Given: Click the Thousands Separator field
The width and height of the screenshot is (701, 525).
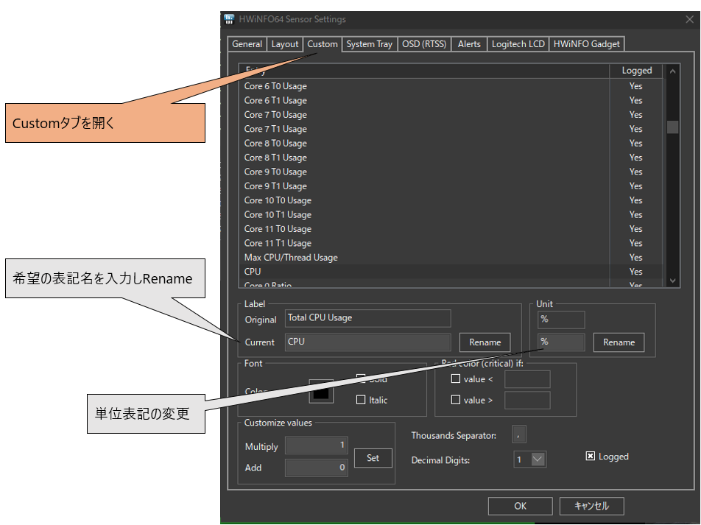Looking at the screenshot, I should [518, 434].
